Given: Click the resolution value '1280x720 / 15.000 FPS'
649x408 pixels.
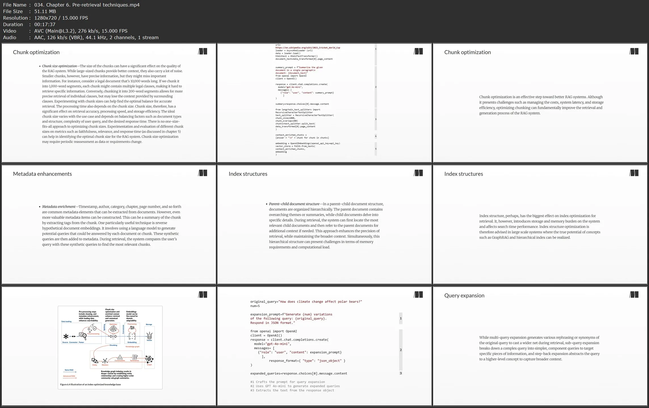Looking at the screenshot, I should point(61,18).
